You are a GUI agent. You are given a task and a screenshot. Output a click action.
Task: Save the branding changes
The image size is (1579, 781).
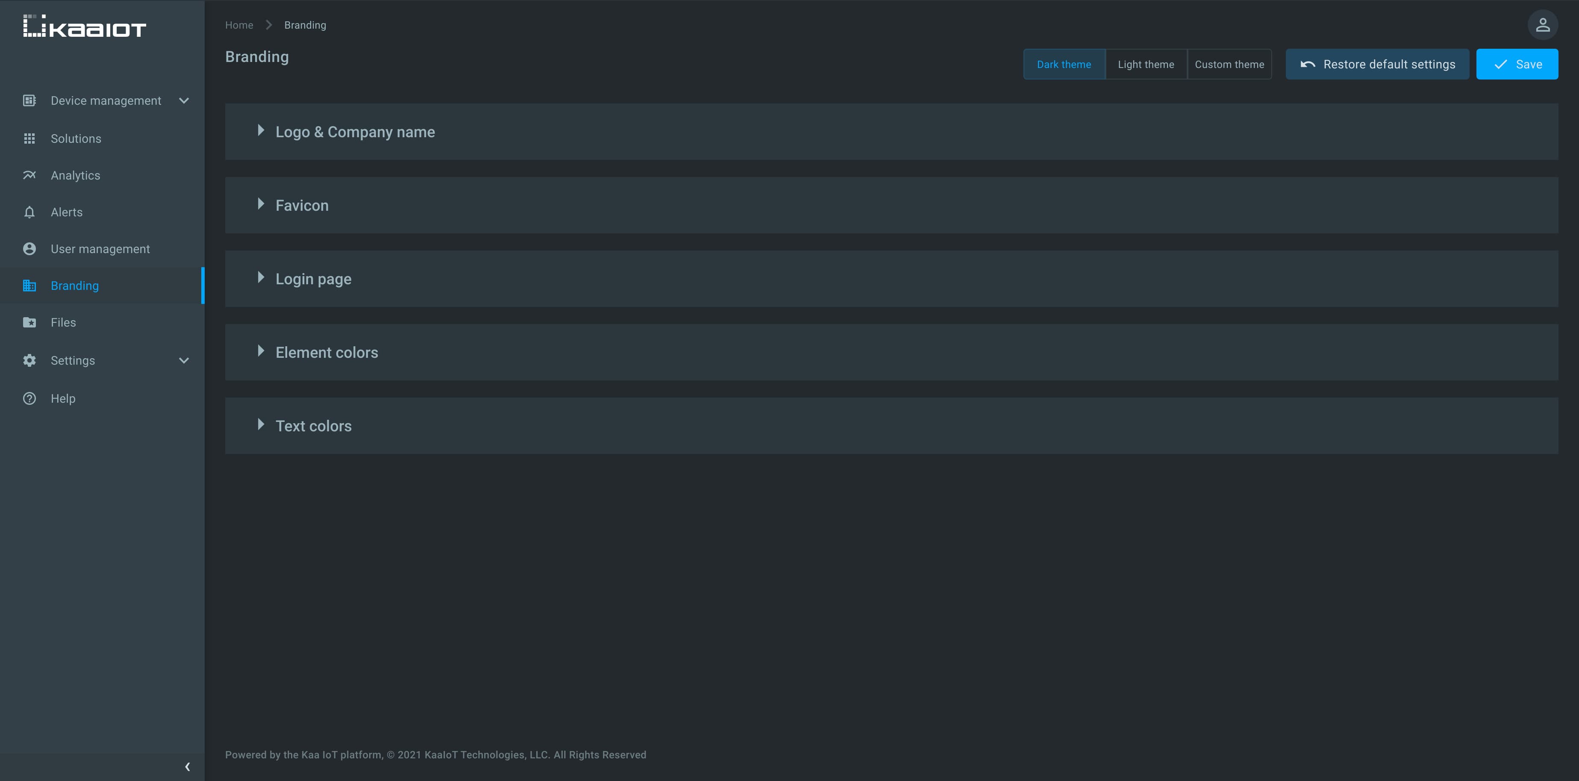point(1517,65)
